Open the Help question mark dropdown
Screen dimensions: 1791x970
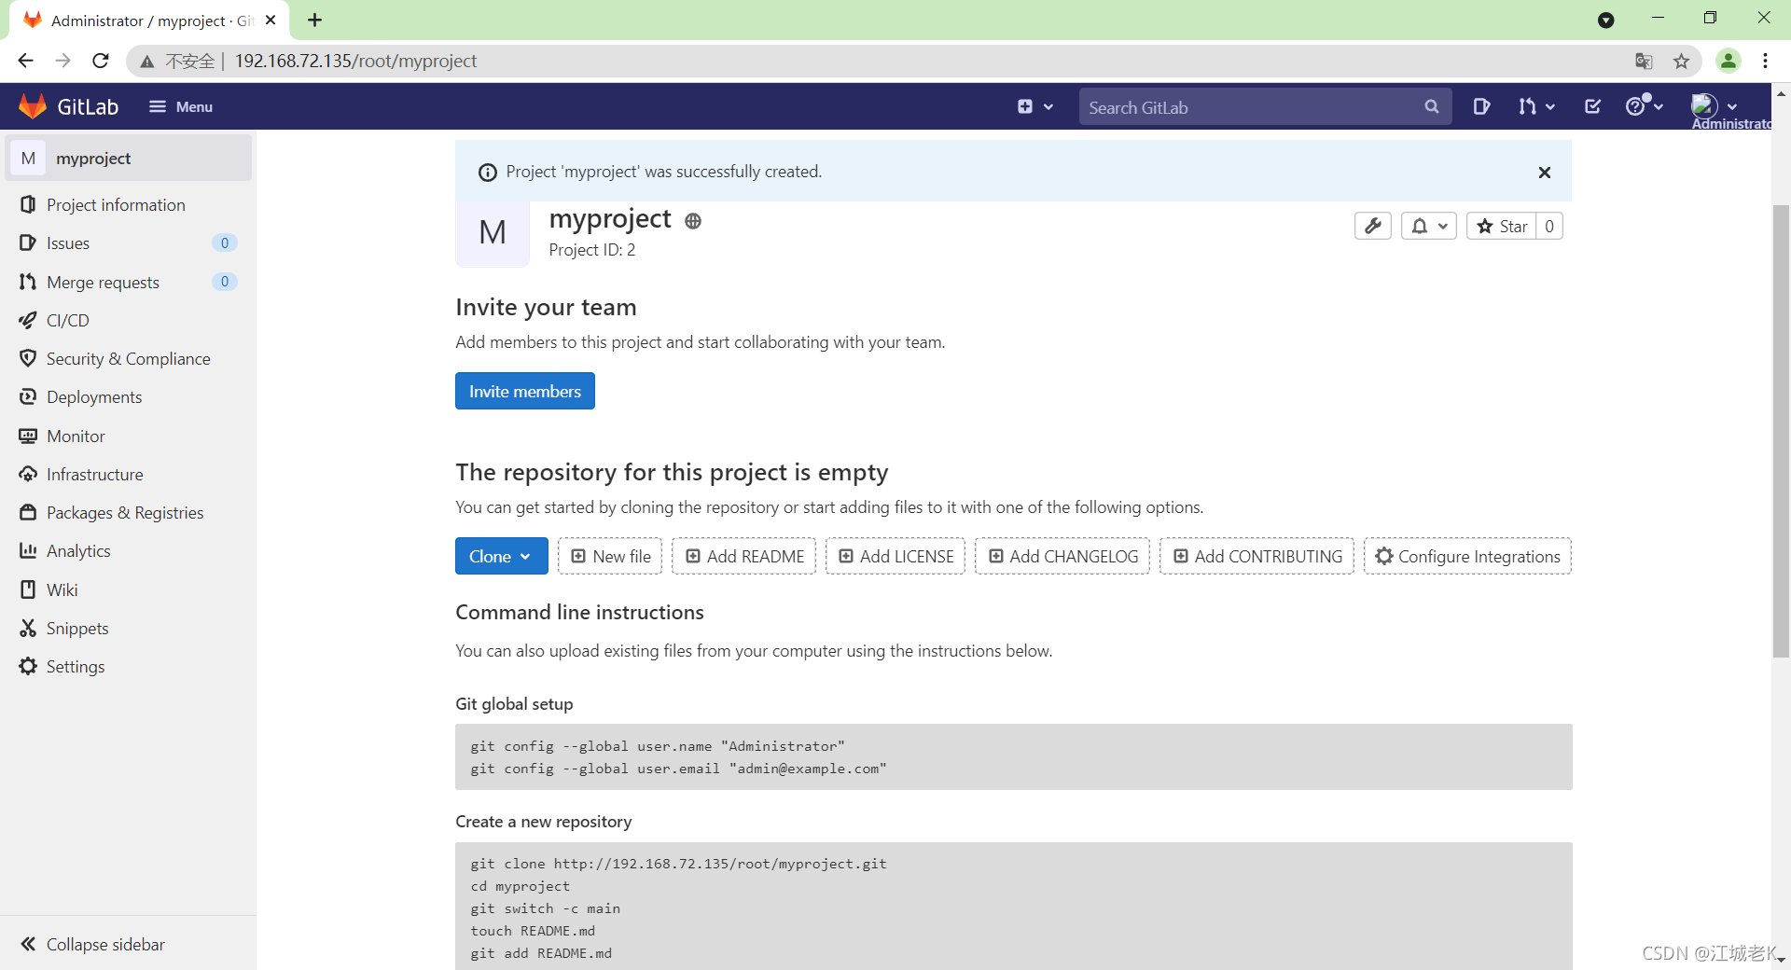pos(1644,105)
